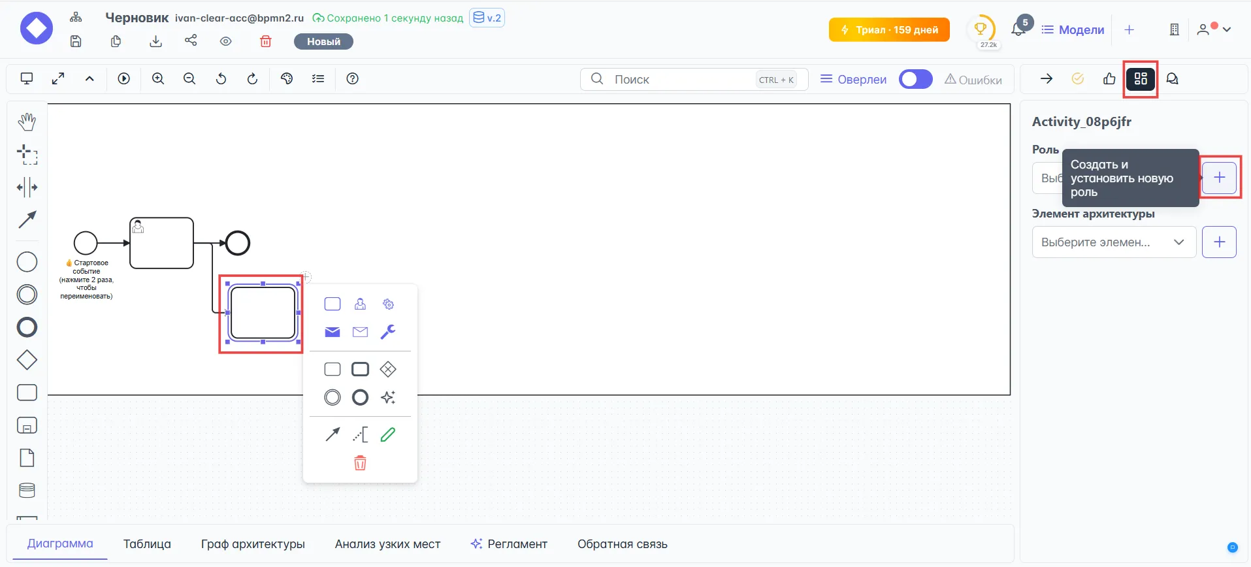This screenshot has width=1251, height=567.
Task: Click the Триал 159 дней button
Action: point(889,30)
